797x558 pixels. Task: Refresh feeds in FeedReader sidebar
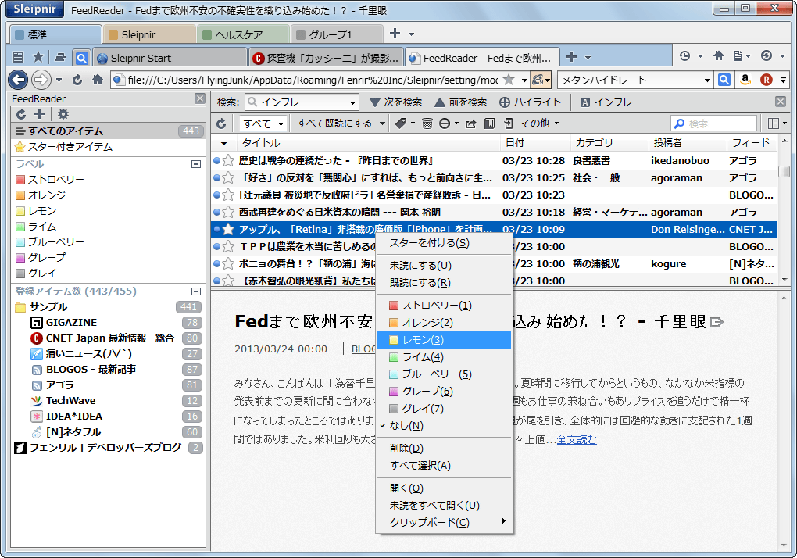coord(21,114)
